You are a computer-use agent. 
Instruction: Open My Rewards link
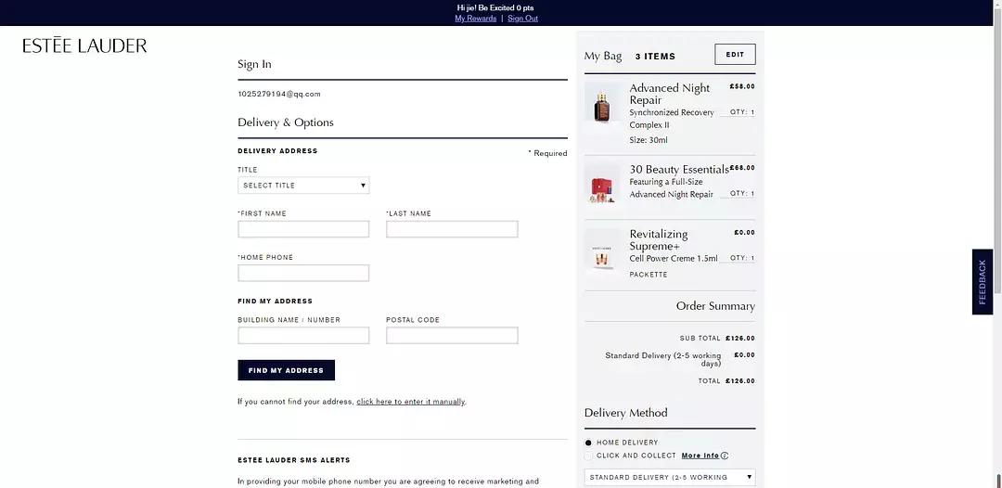(475, 19)
